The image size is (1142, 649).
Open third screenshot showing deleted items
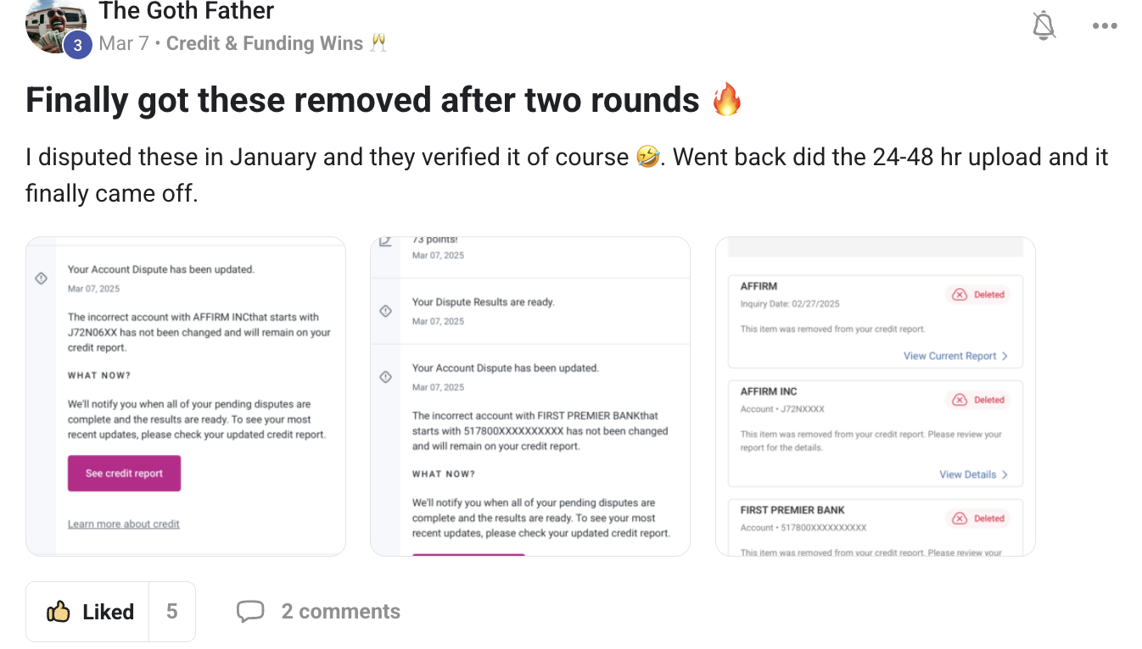(x=876, y=397)
